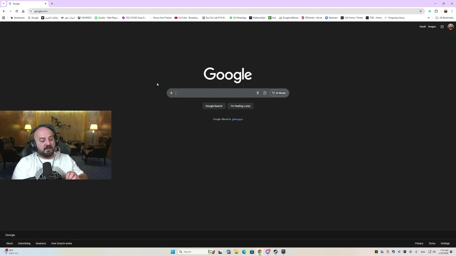
Task: Bookmark this tab with star icon
Action: tap(421, 11)
